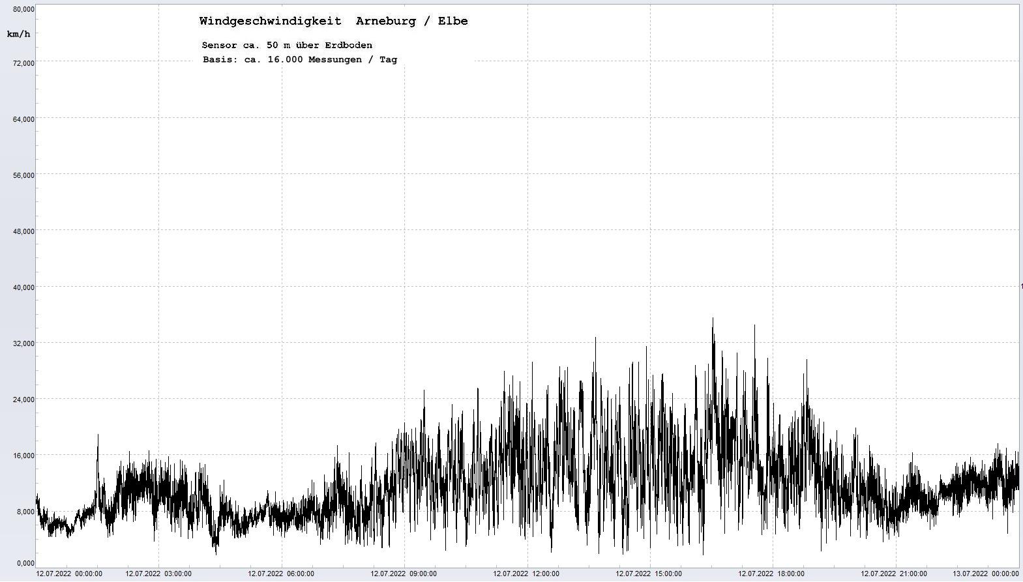Click the 'km/h' axis unit label
Viewport: 1023px width, 582px height.
18,34
